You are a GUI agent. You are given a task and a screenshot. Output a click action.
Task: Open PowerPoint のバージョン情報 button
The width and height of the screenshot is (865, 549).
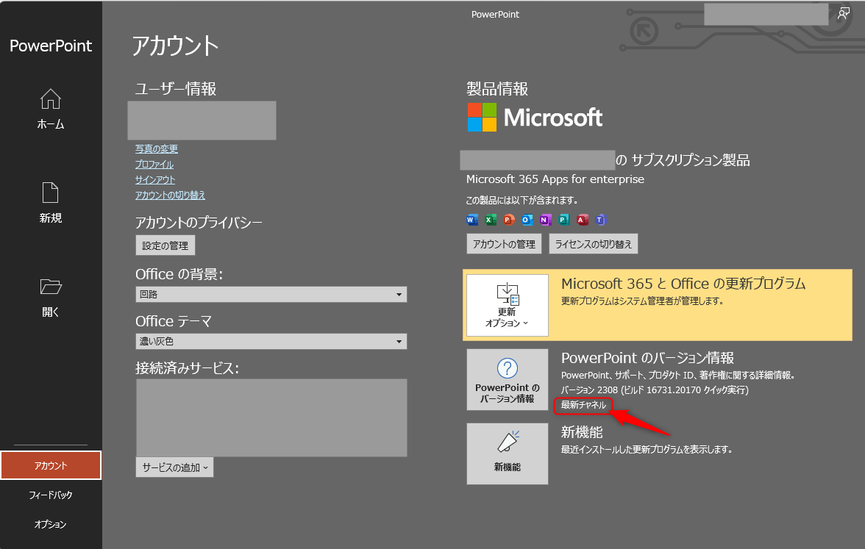(x=508, y=379)
